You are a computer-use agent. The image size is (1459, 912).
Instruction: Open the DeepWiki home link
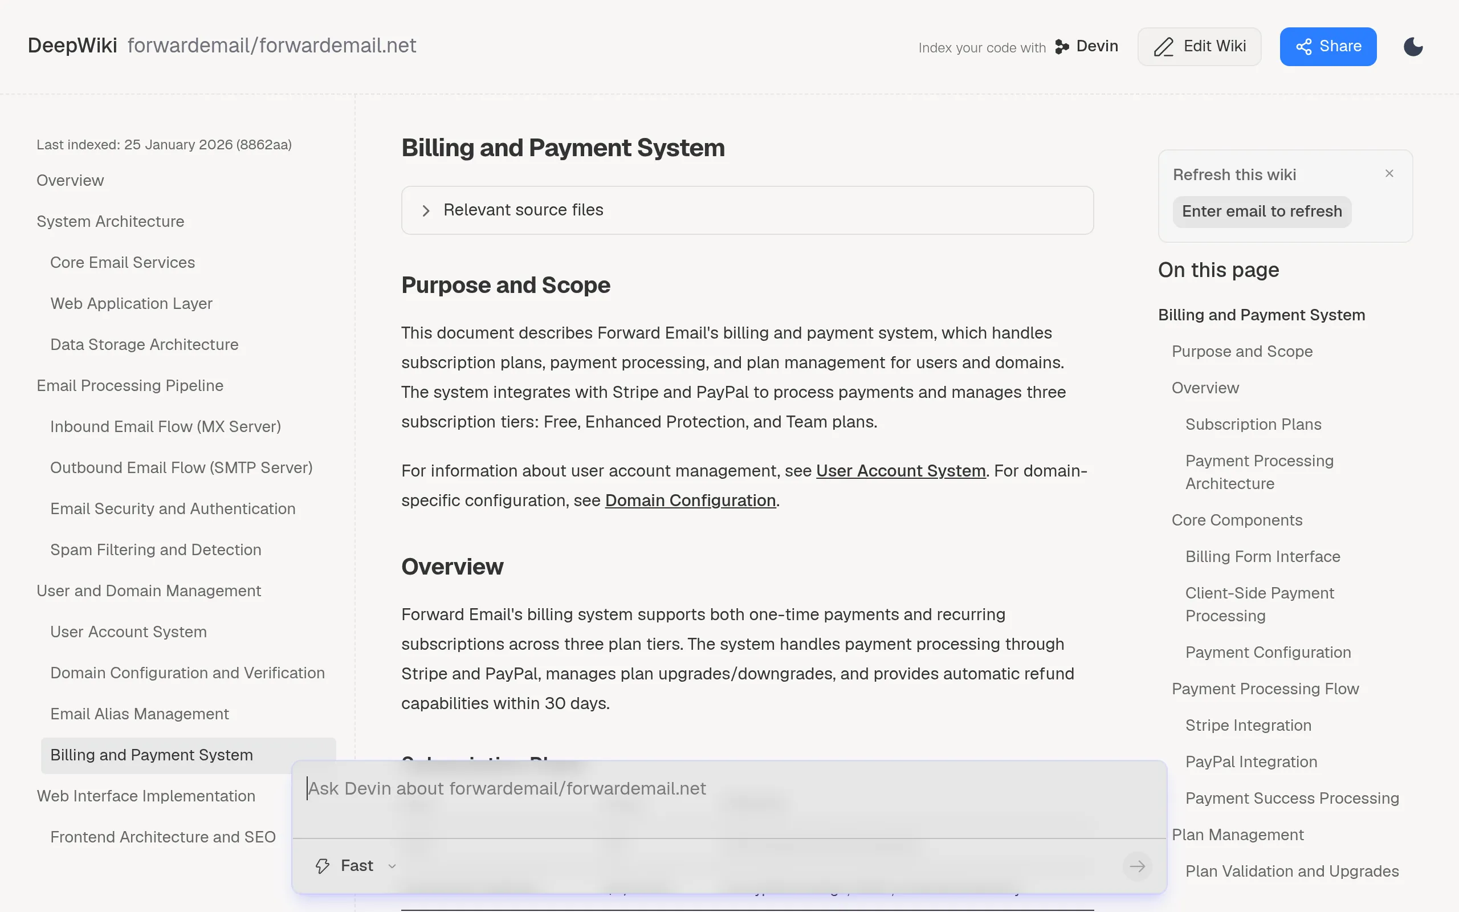coord(72,46)
